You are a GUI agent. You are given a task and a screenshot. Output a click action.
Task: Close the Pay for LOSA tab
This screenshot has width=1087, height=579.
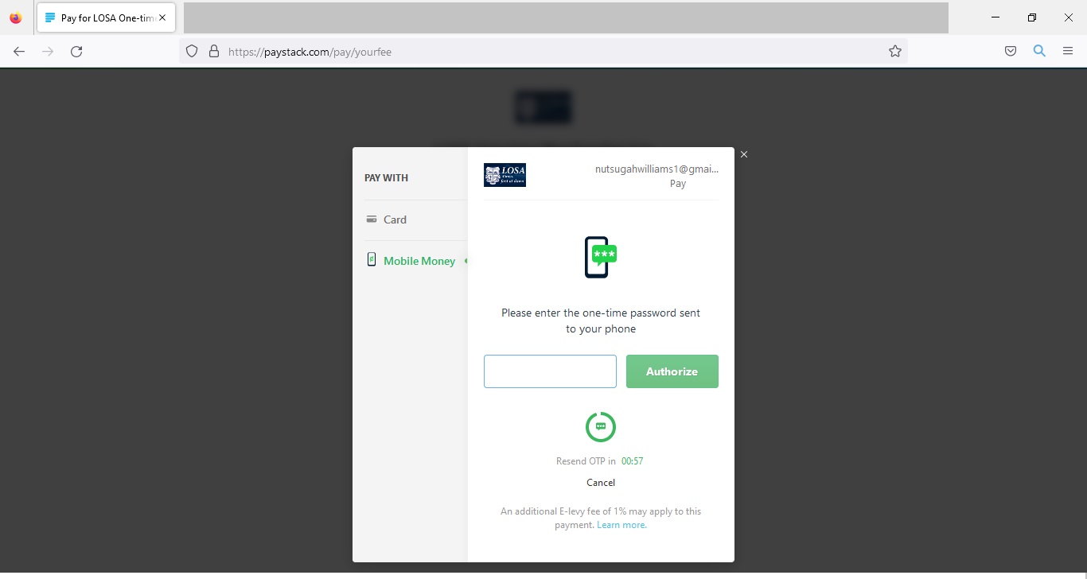[x=162, y=17]
